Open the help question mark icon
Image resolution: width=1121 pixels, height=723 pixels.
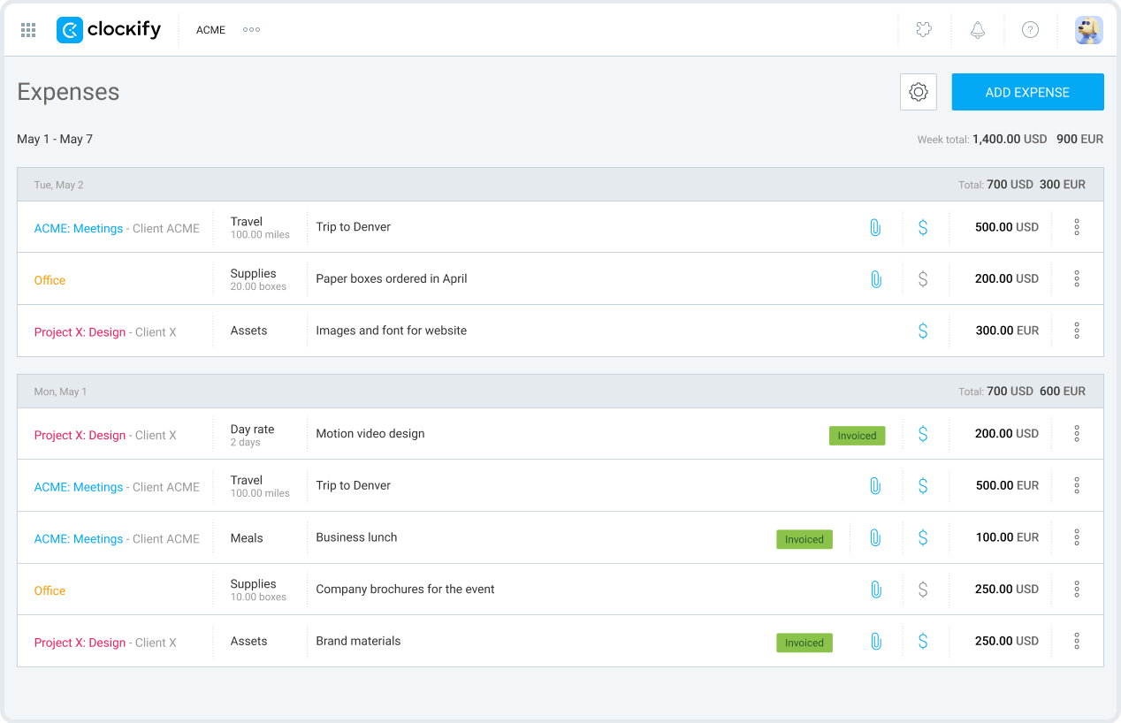[1030, 30]
